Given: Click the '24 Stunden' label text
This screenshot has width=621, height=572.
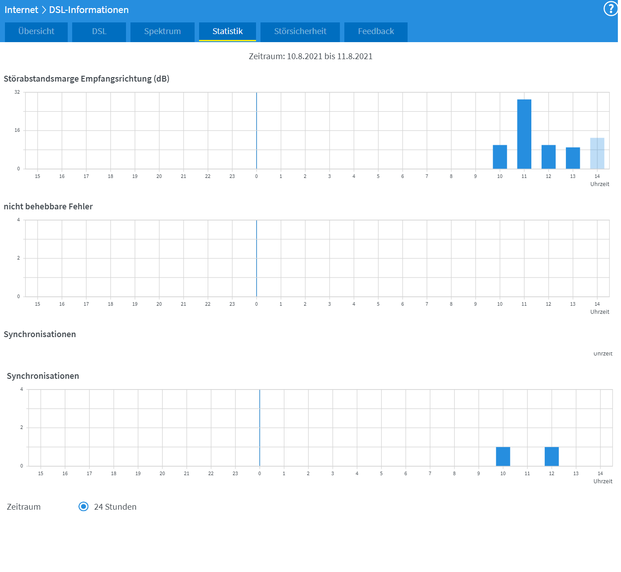Looking at the screenshot, I should (115, 507).
